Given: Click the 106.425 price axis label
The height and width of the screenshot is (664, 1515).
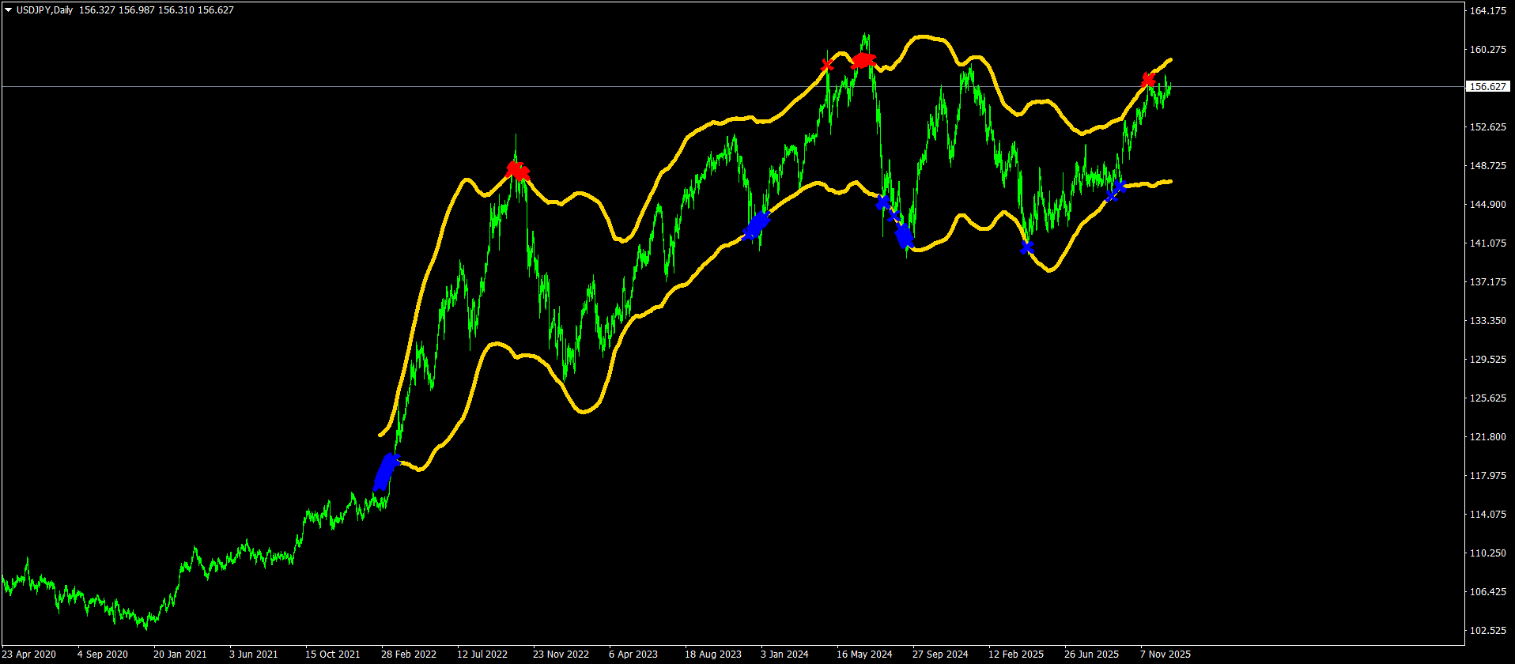Looking at the screenshot, I should click(1487, 592).
